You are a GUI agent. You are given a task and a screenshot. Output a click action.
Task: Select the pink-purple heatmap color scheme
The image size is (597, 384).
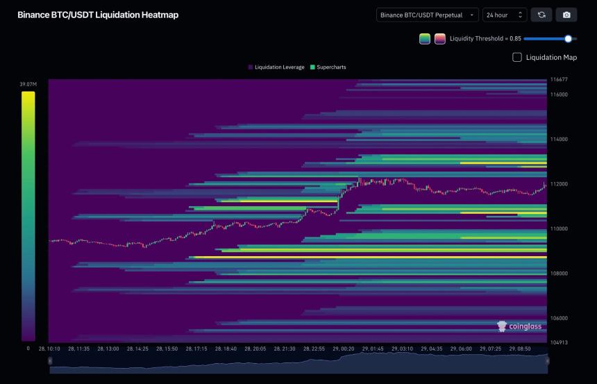(x=440, y=39)
